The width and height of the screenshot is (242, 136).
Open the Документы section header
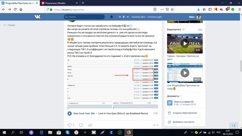[x=173, y=96]
